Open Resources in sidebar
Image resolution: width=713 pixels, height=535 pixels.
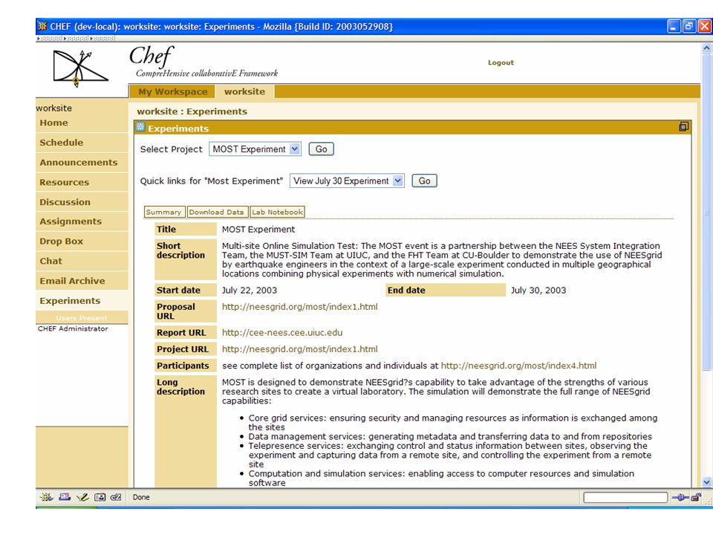coord(64,183)
